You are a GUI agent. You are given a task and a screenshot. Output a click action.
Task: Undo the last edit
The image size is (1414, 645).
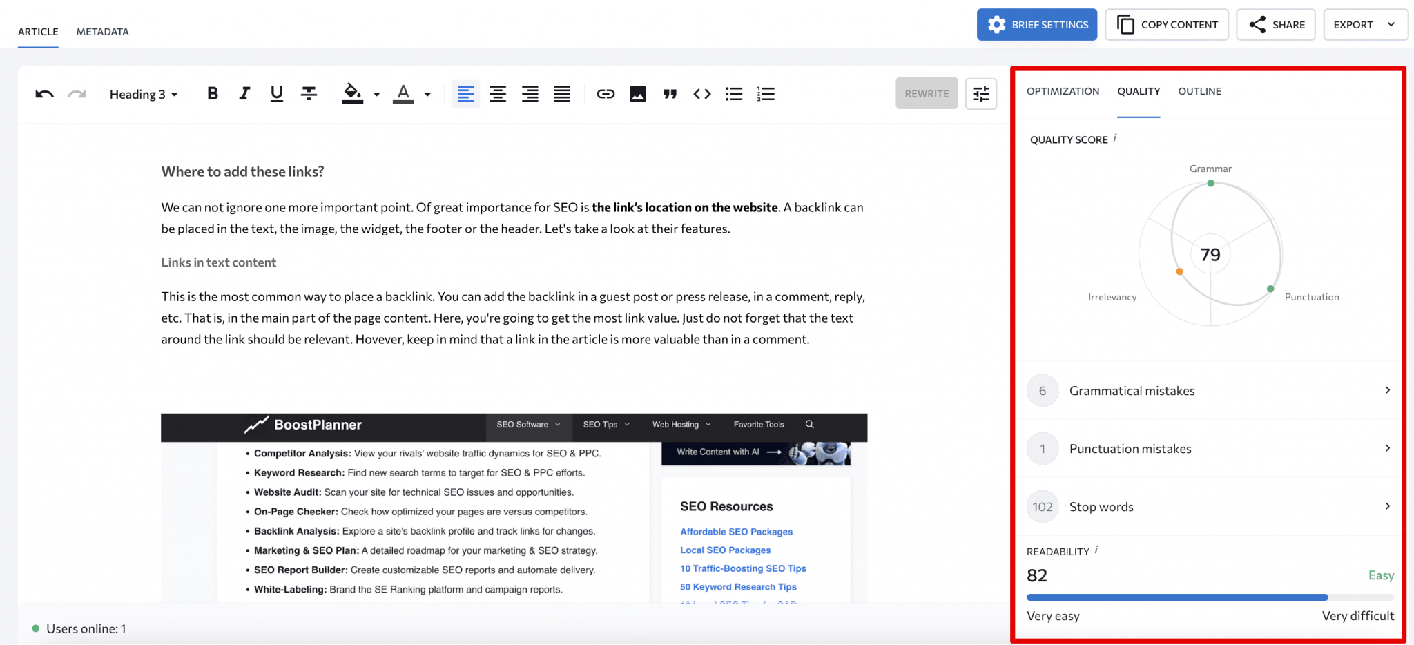(43, 93)
